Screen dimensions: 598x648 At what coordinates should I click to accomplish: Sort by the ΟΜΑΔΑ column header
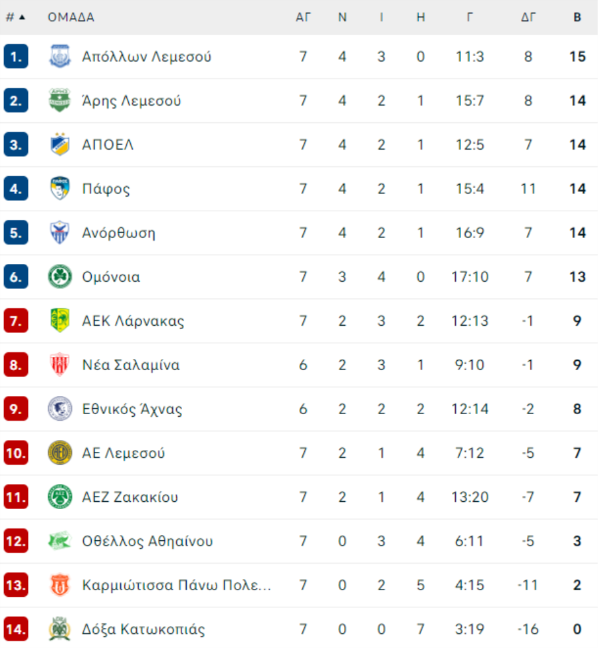(71, 17)
